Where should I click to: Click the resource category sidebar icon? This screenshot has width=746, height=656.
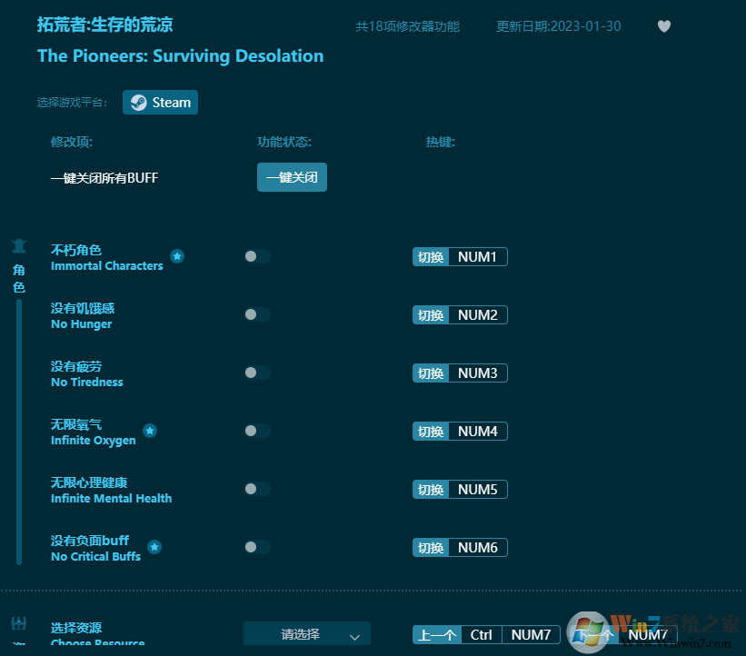pyautogui.click(x=19, y=623)
